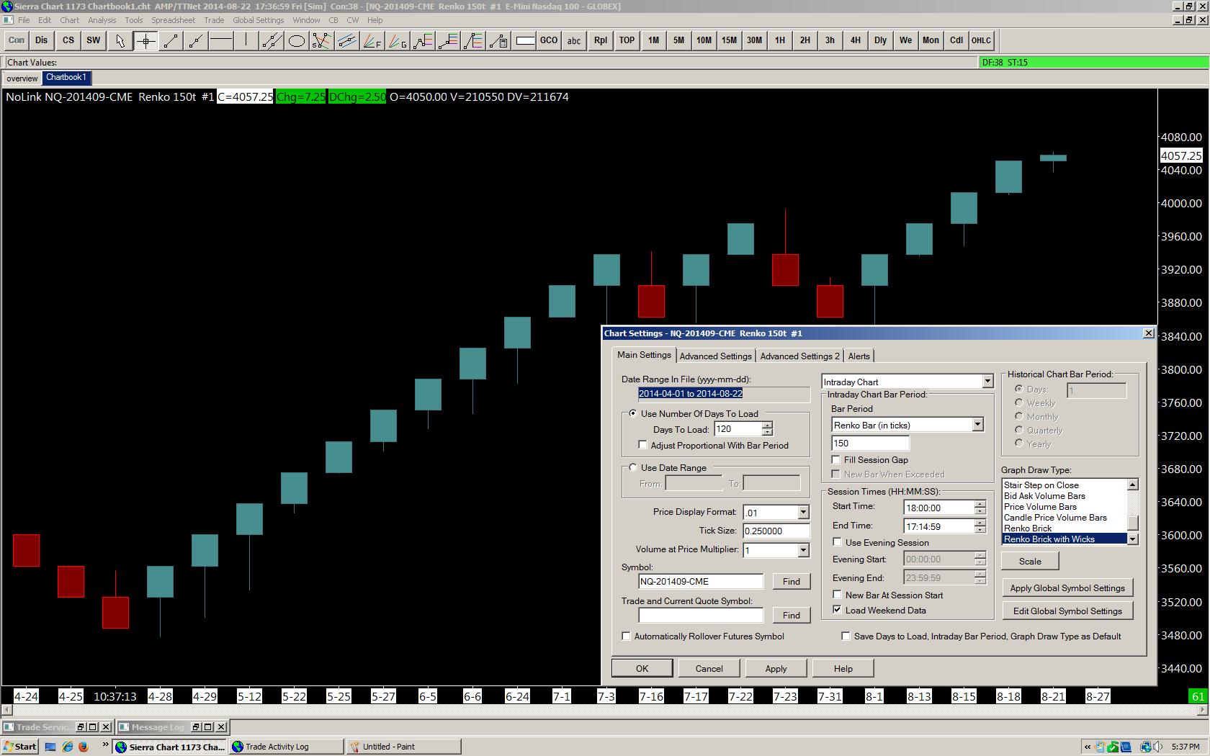Uncheck Load Weekend Data
The height and width of the screenshot is (756, 1210).
(x=837, y=610)
